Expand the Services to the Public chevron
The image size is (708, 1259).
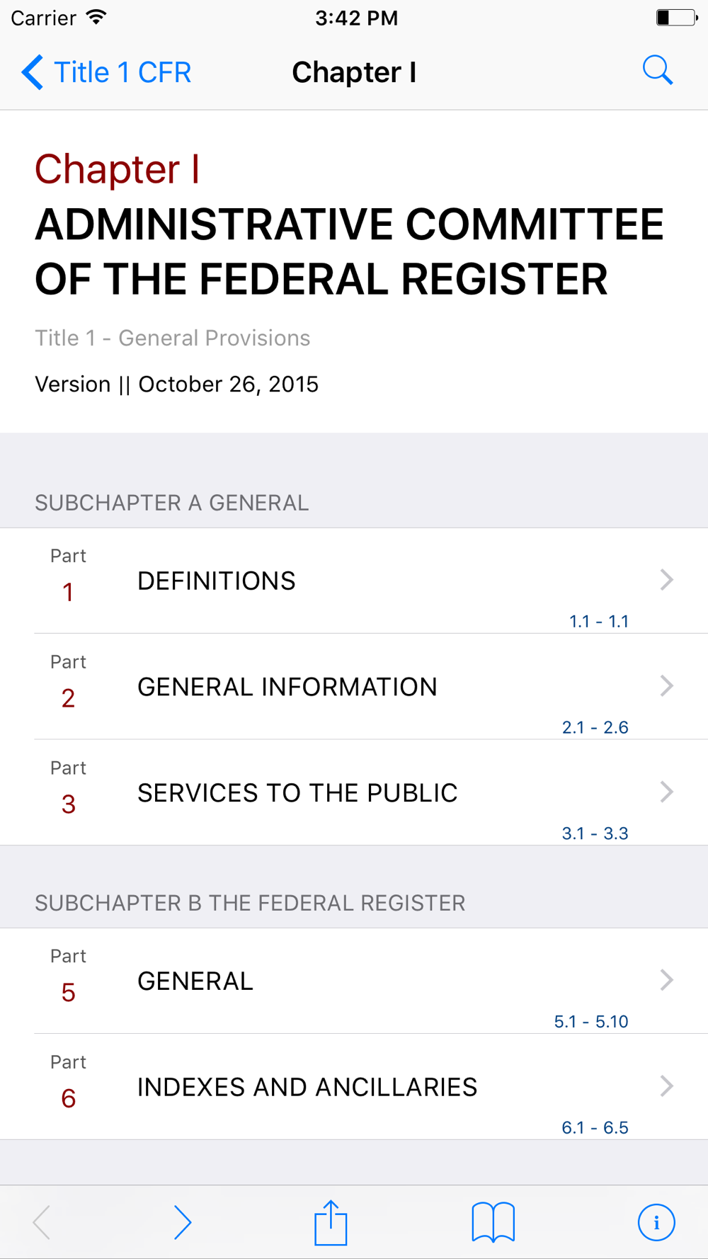666,792
